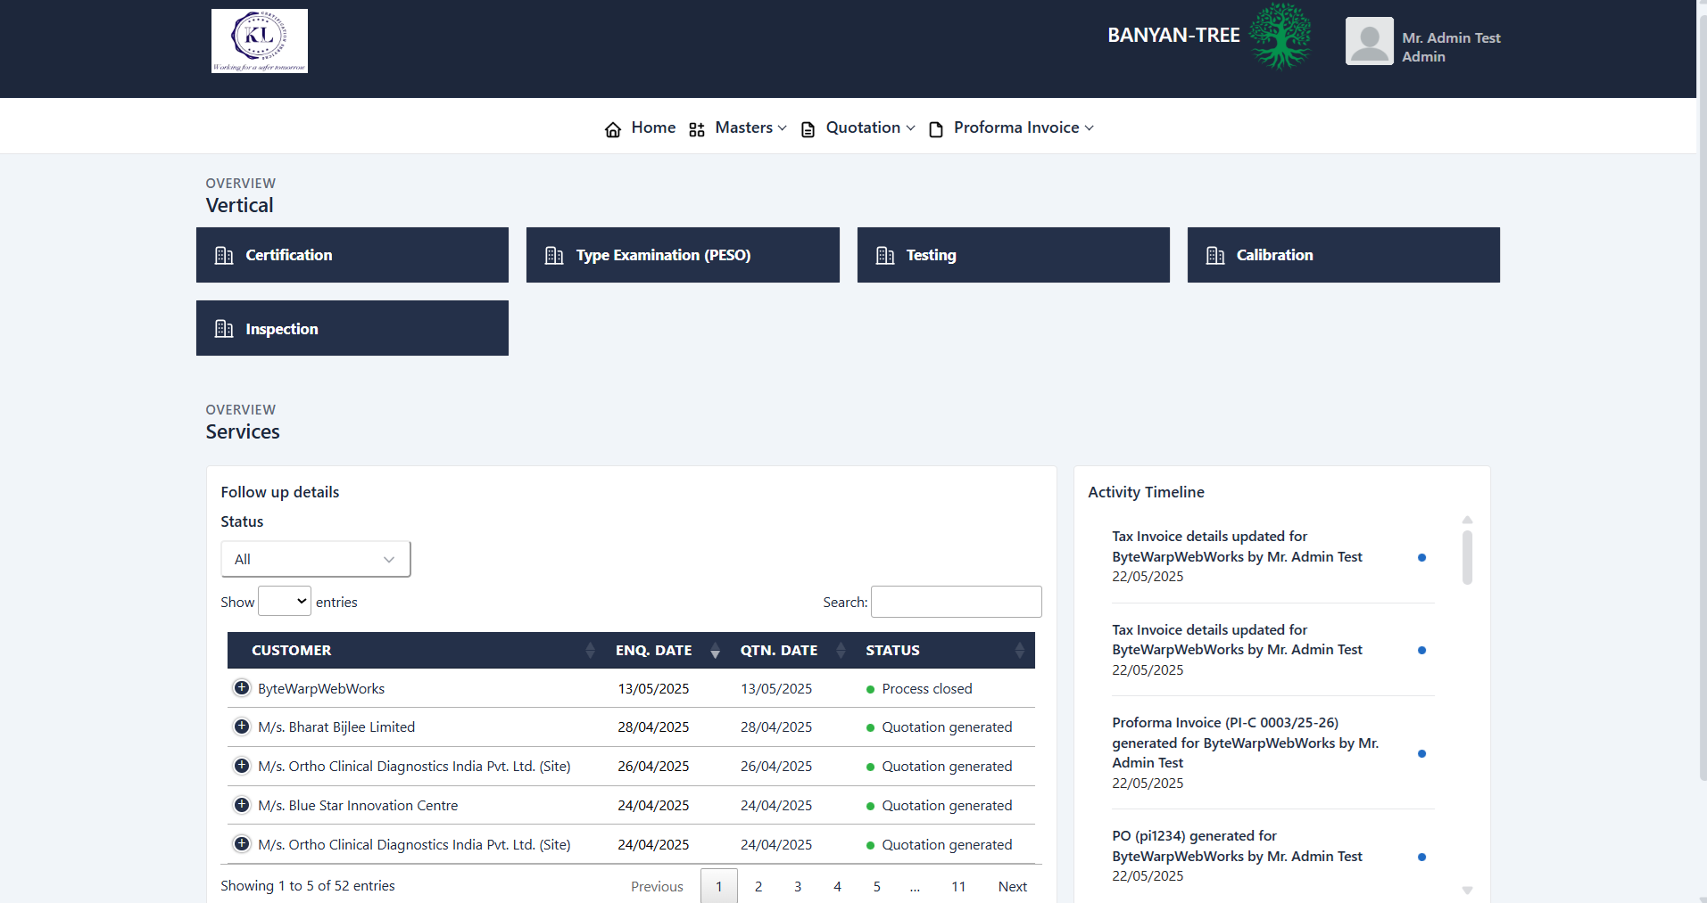Click the Proforma Invoice file icon
The width and height of the screenshot is (1707, 903).
pos(936,129)
